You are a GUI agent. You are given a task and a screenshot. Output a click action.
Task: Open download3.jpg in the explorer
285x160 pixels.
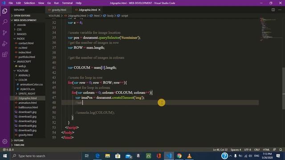click(x=28, y=121)
